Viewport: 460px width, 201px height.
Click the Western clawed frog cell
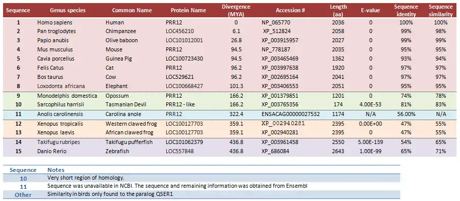(131, 124)
